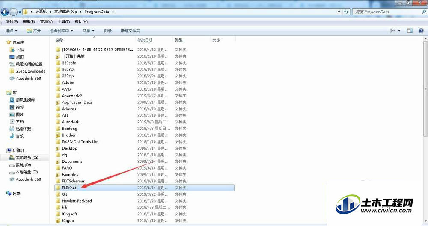
Task: Sort by the 修改日期 column header
Action: click(x=145, y=40)
